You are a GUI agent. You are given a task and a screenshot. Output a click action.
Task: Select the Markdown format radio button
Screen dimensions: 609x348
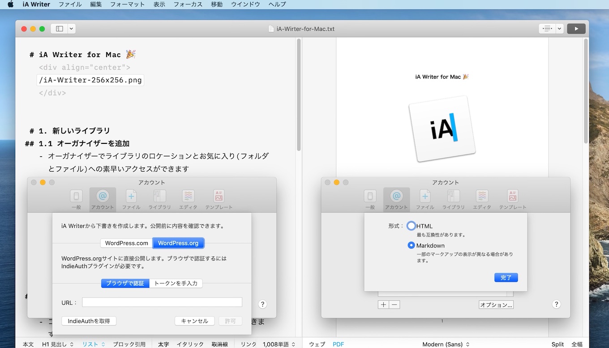pyautogui.click(x=411, y=245)
